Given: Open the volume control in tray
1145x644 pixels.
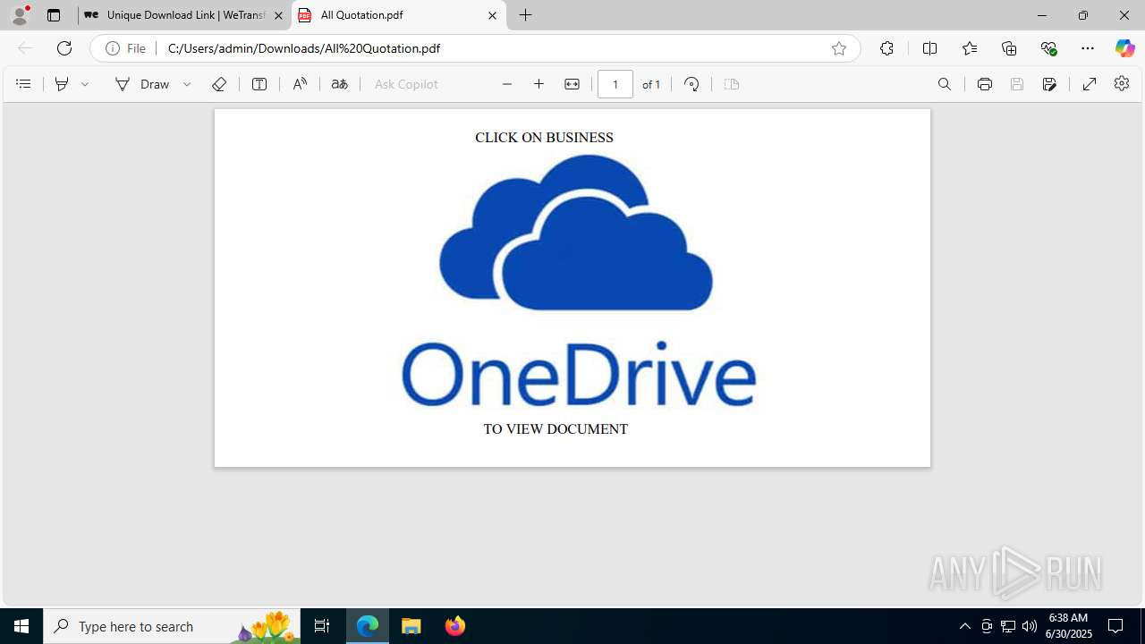Looking at the screenshot, I should [x=1030, y=626].
